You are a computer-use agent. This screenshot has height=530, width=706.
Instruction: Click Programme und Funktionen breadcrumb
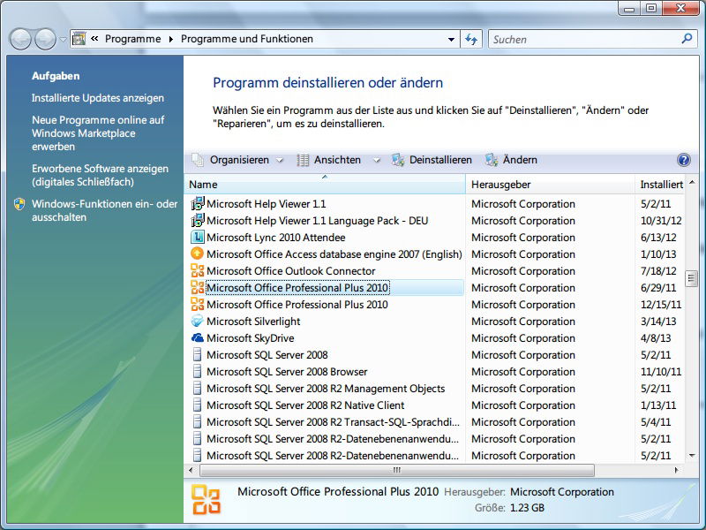pos(247,39)
